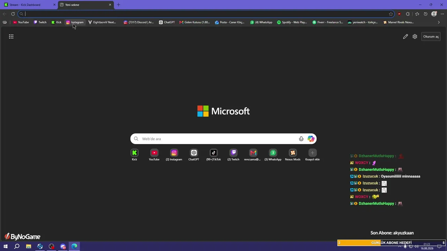Image resolution: width=447 pixels, height=251 pixels.
Task: Open browser History
Action: [x=425, y=14]
